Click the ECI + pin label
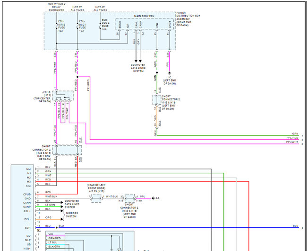The width and height of the screenshot is (307, 251). coord(27,211)
